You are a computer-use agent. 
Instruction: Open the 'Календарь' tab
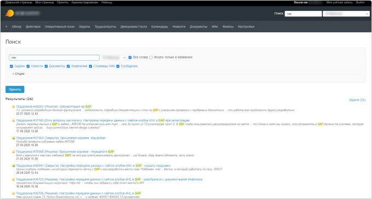point(160,27)
